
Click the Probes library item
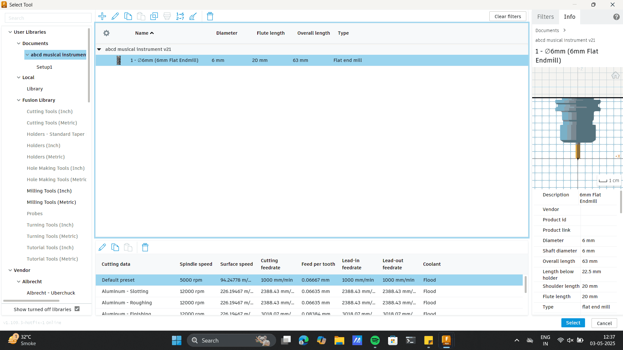click(35, 214)
